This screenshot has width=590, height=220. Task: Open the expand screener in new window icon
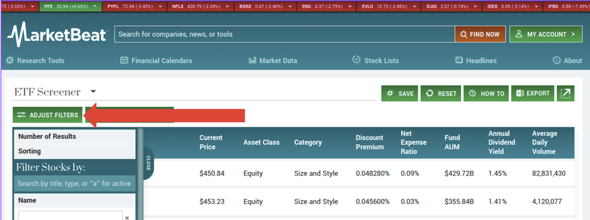click(x=565, y=93)
